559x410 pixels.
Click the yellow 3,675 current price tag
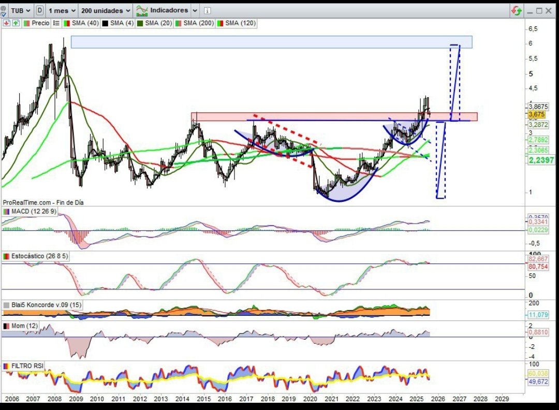[537, 114]
